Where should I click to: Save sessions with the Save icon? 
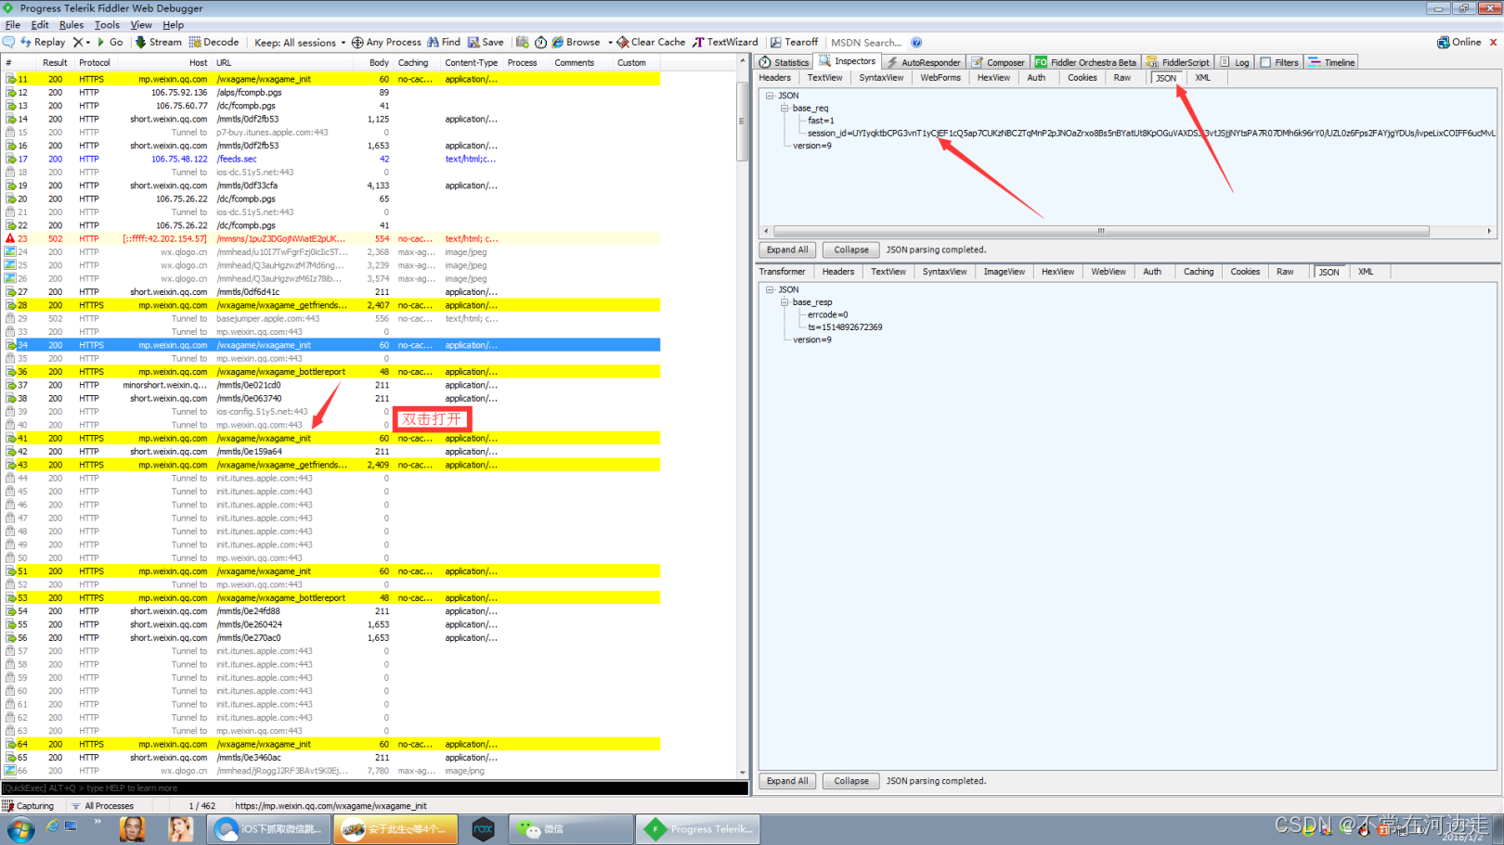(x=473, y=42)
